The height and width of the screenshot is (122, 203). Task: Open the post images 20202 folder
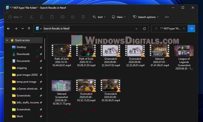point(27,75)
